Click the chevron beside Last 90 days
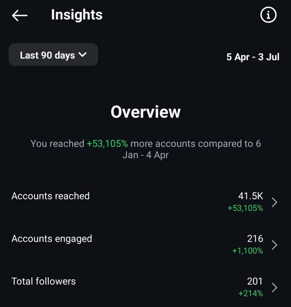291x307 pixels. point(82,55)
